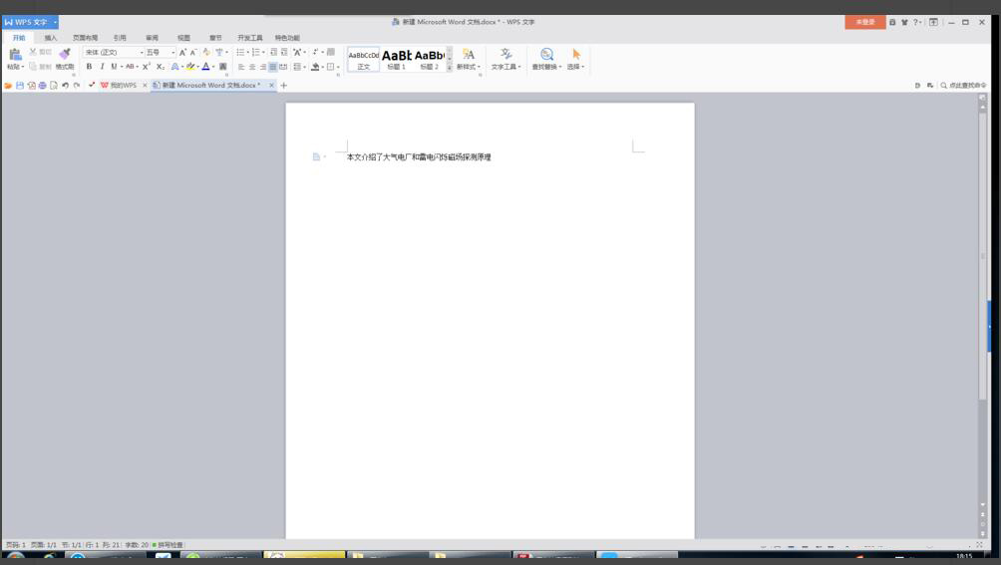Toggle superscript X² formatting
1001x565 pixels.
(147, 67)
